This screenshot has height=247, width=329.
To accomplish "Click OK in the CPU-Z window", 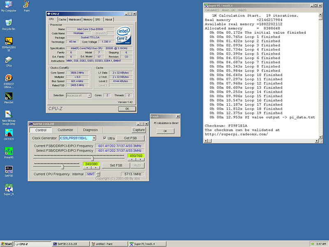I will (127, 109).
